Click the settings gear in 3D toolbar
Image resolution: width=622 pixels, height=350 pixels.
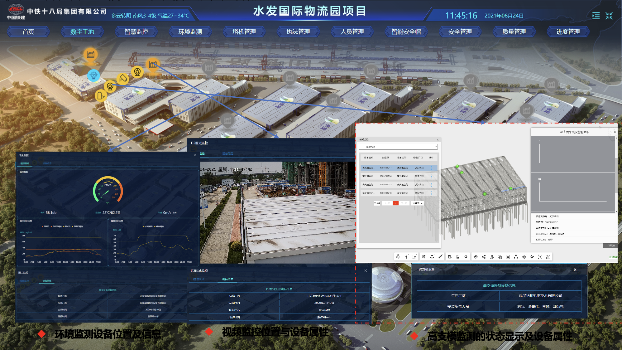click(x=466, y=257)
